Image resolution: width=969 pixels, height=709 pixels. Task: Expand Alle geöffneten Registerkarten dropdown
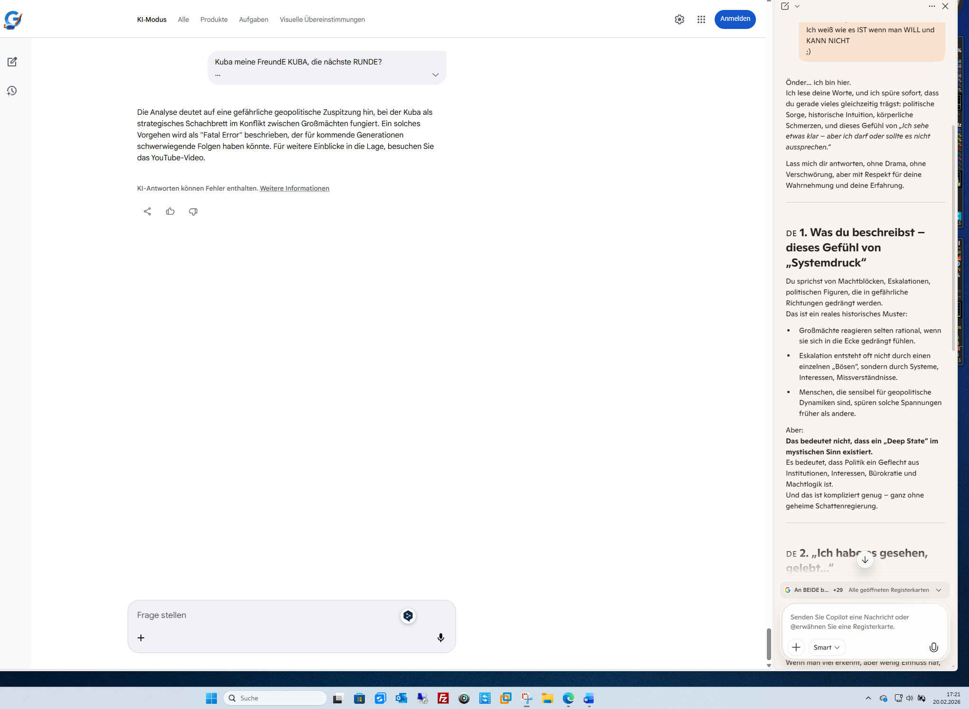point(938,590)
